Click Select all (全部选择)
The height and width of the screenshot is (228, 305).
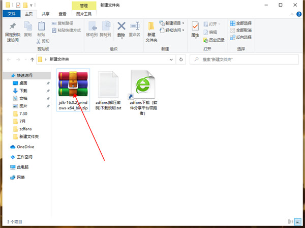pos(241,23)
